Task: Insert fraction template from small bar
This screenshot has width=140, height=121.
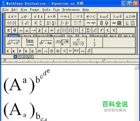Action: [x=83, y=30]
